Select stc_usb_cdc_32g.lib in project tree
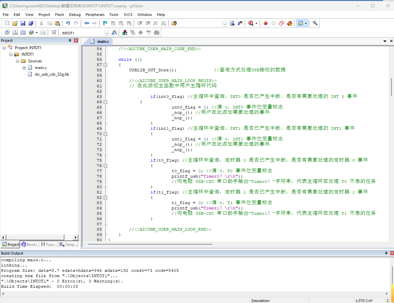 click(x=52, y=74)
